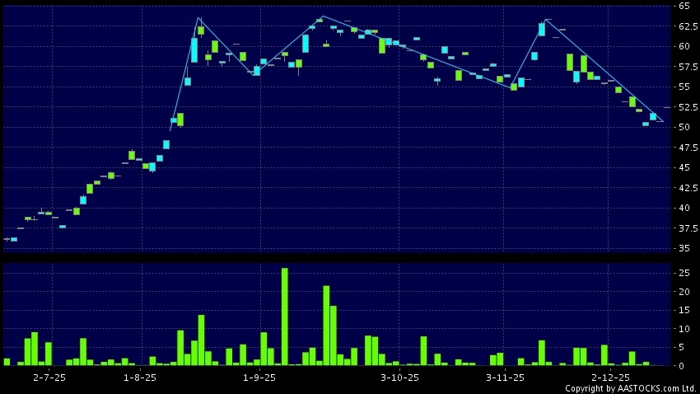
Task: Select the 3-10-25 date marker
Action: (399, 377)
